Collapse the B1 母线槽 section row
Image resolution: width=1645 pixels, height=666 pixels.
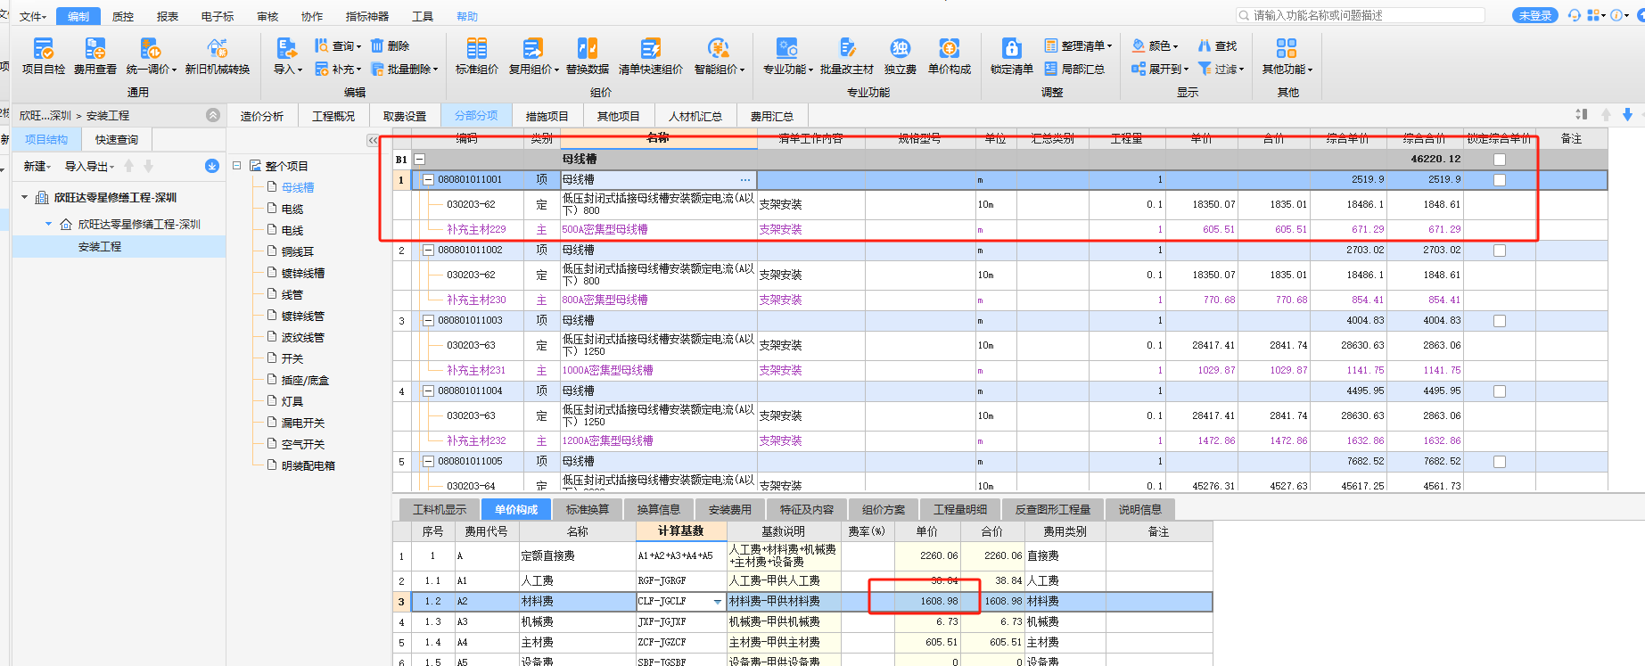pos(419,160)
